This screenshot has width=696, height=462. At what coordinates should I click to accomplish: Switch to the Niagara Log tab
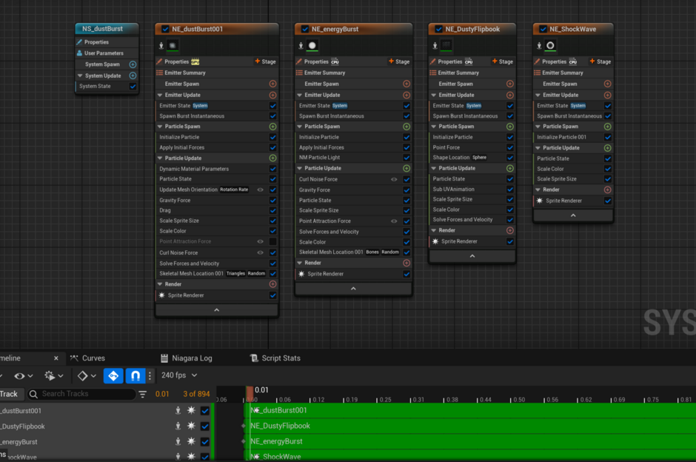pyautogui.click(x=186, y=358)
